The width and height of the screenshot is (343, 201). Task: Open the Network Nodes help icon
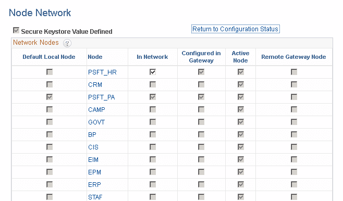[x=67, y=43]
